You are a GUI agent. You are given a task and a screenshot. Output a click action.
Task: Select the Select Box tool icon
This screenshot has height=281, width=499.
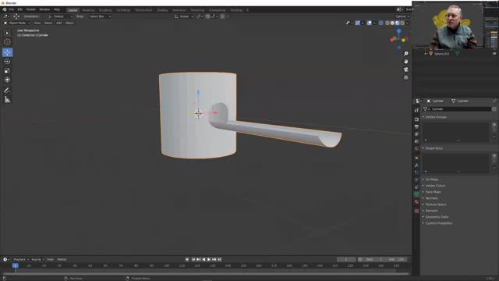click(x=7, y=33)
